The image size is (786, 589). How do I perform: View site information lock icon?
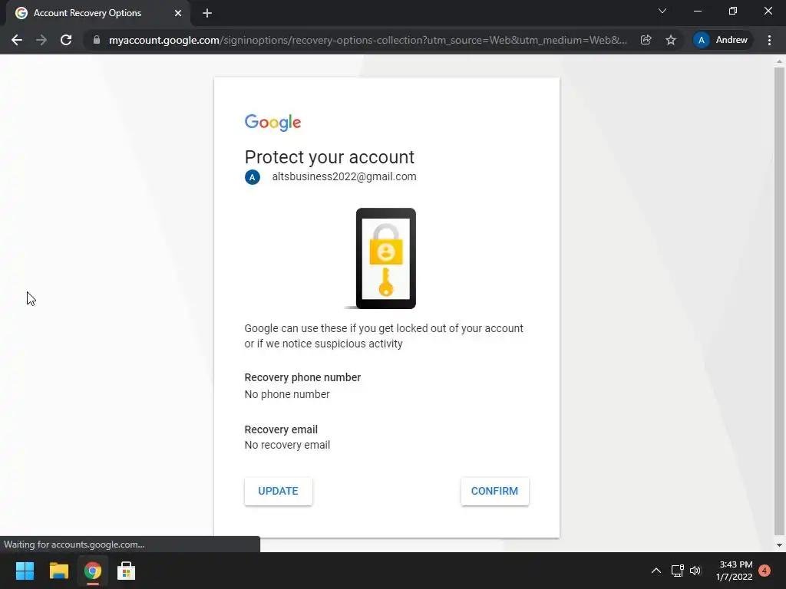[x=97, y=40]
